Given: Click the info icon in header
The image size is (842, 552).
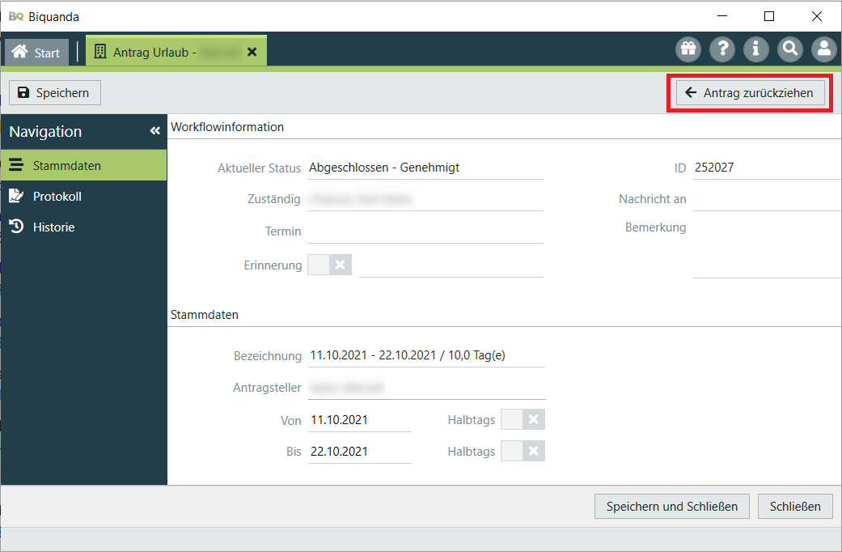Looking at the screenshot, I should click(x=756, y=49).
